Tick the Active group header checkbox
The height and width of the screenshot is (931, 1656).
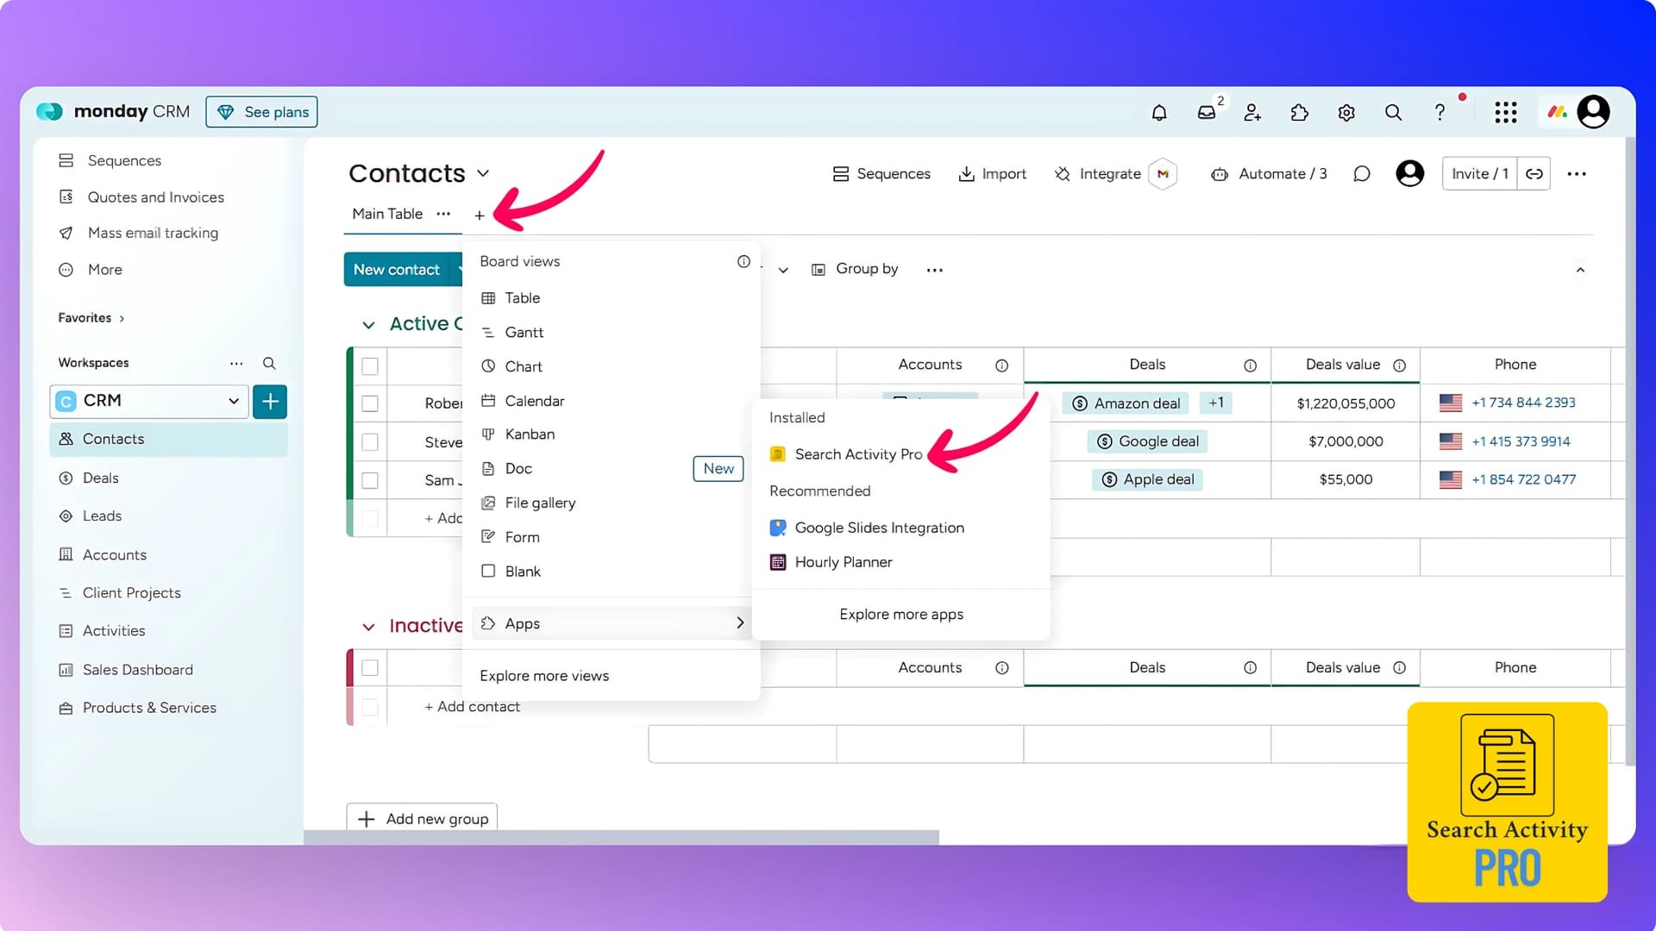pos(370,366)
